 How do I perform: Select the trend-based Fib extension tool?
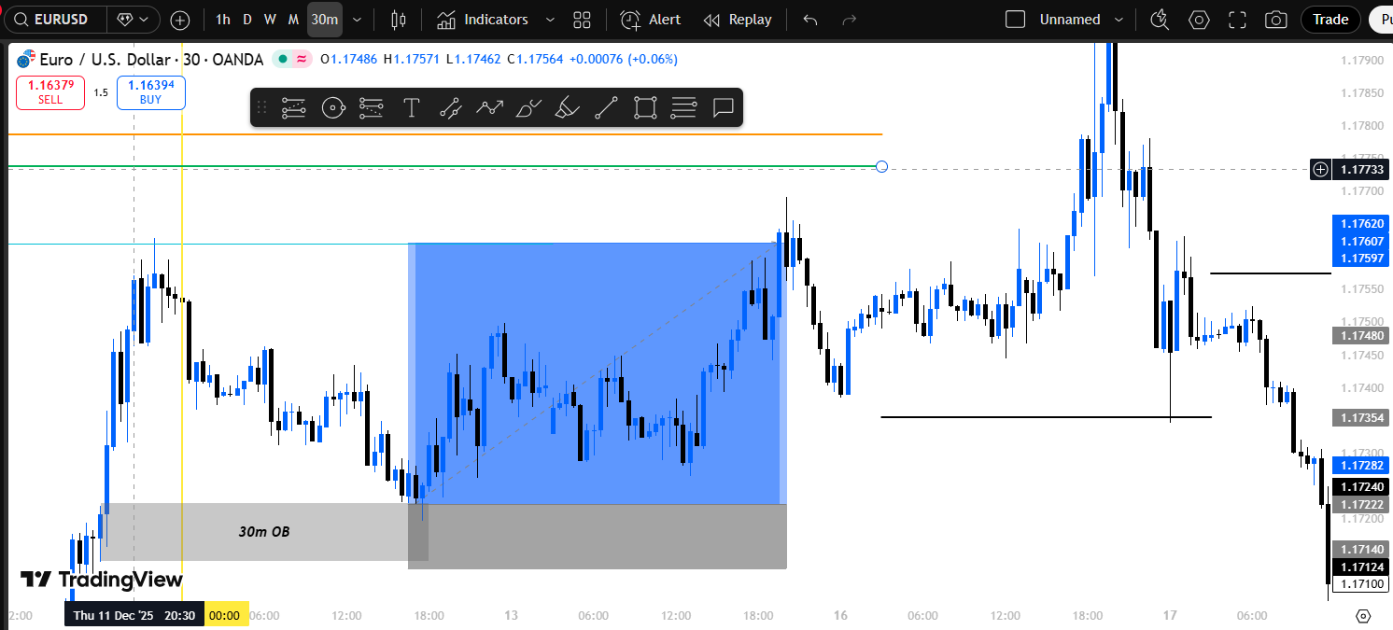coord(371,107)
